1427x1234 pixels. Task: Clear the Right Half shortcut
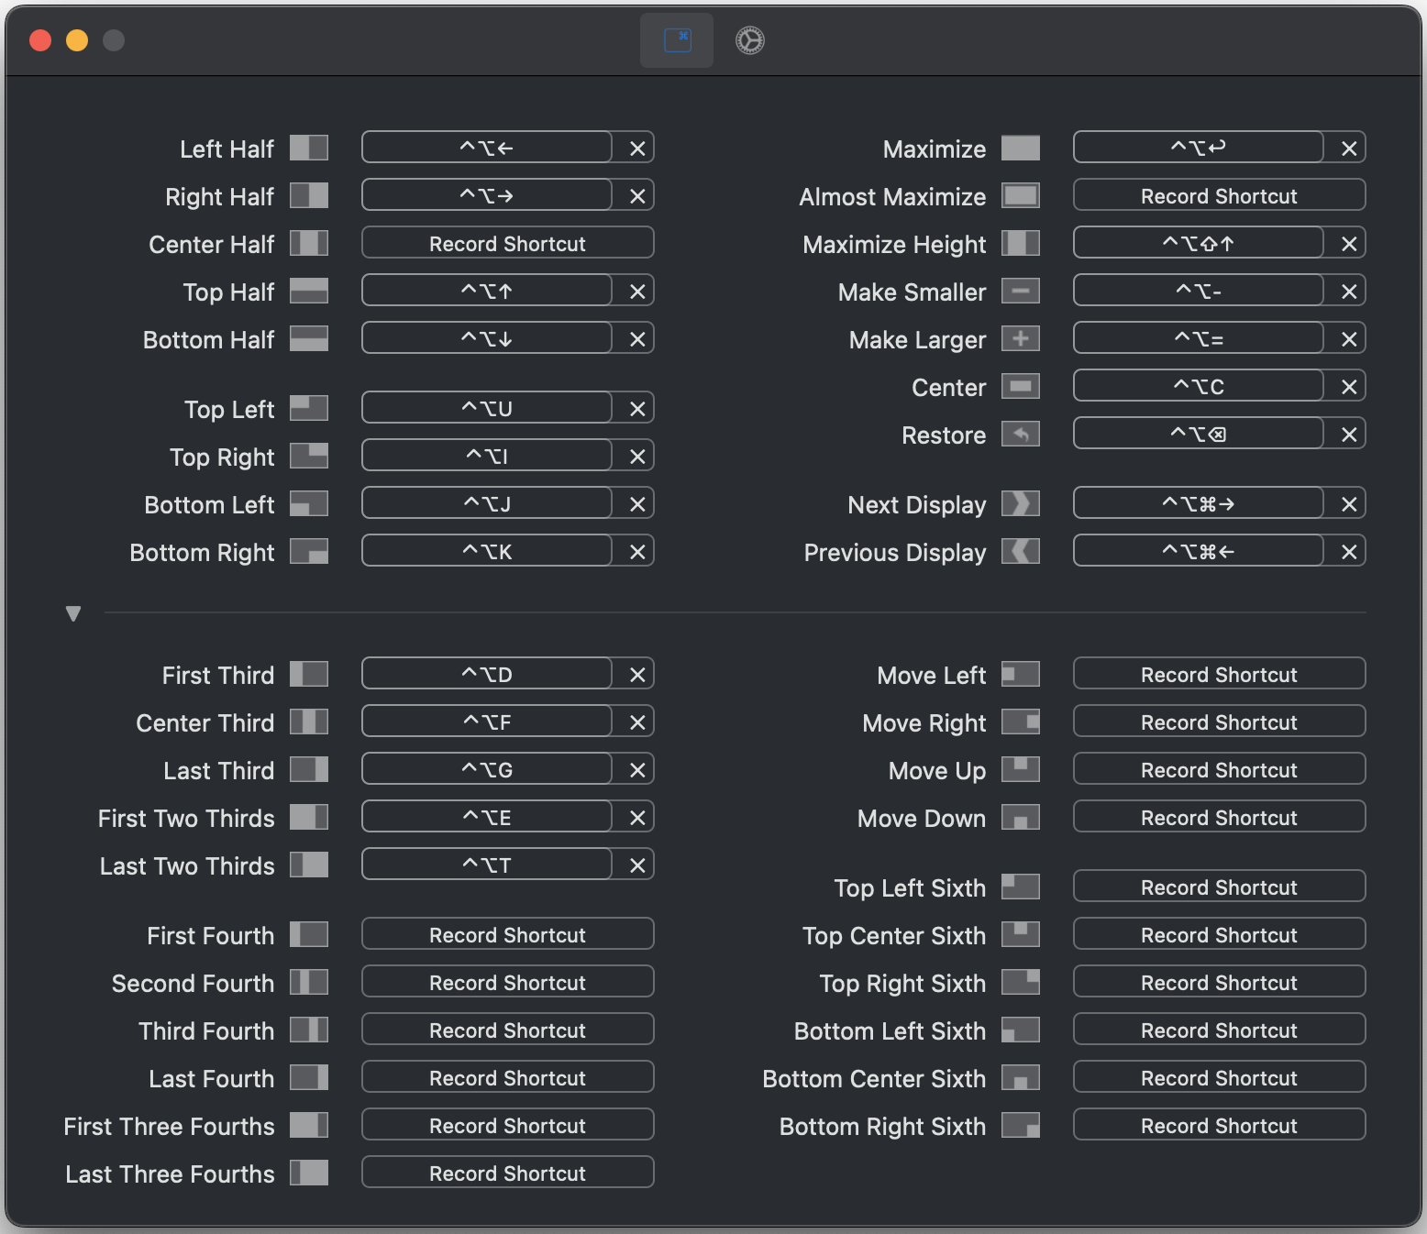(637, 196)
